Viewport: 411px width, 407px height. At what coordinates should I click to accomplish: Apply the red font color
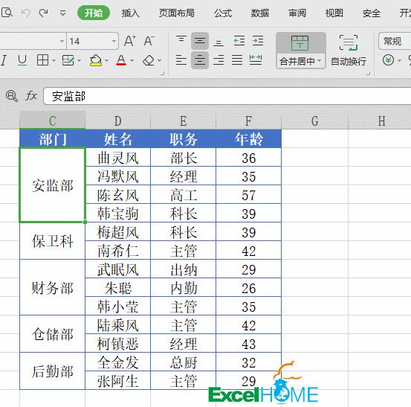121,60
